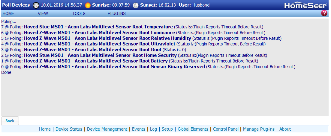Open the Log footer link
Viewport: 331px width, 136px height.
(153, 129)
